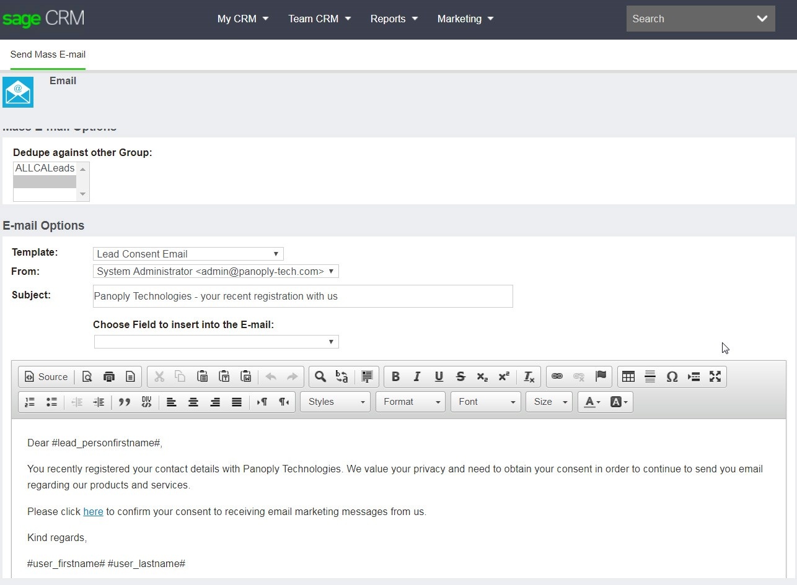The height and width of the screenshot is (585, 797).
Task: Open the Marketing menu
Action: tap(465, 19)
